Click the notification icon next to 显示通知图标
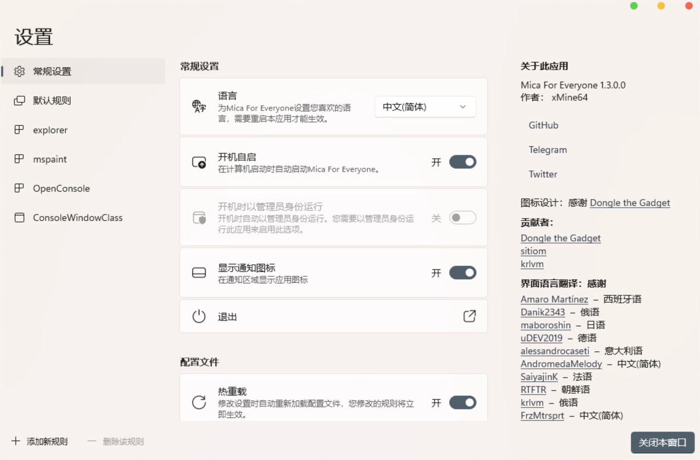The height and width of the screenshot is (460, 700). tap(199, 272)
